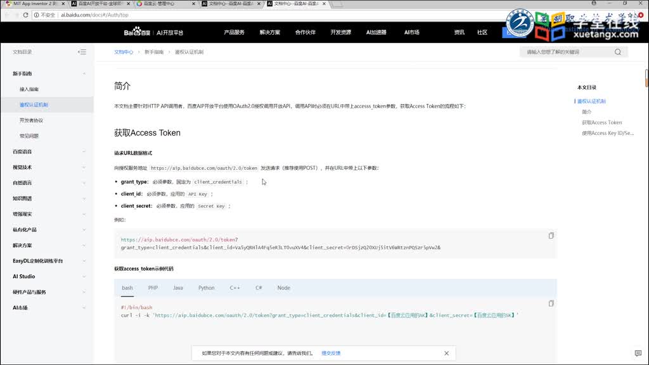This screenshot has height=365, width=649.
Task: Copy the example token URL code block
Action: 551,236
